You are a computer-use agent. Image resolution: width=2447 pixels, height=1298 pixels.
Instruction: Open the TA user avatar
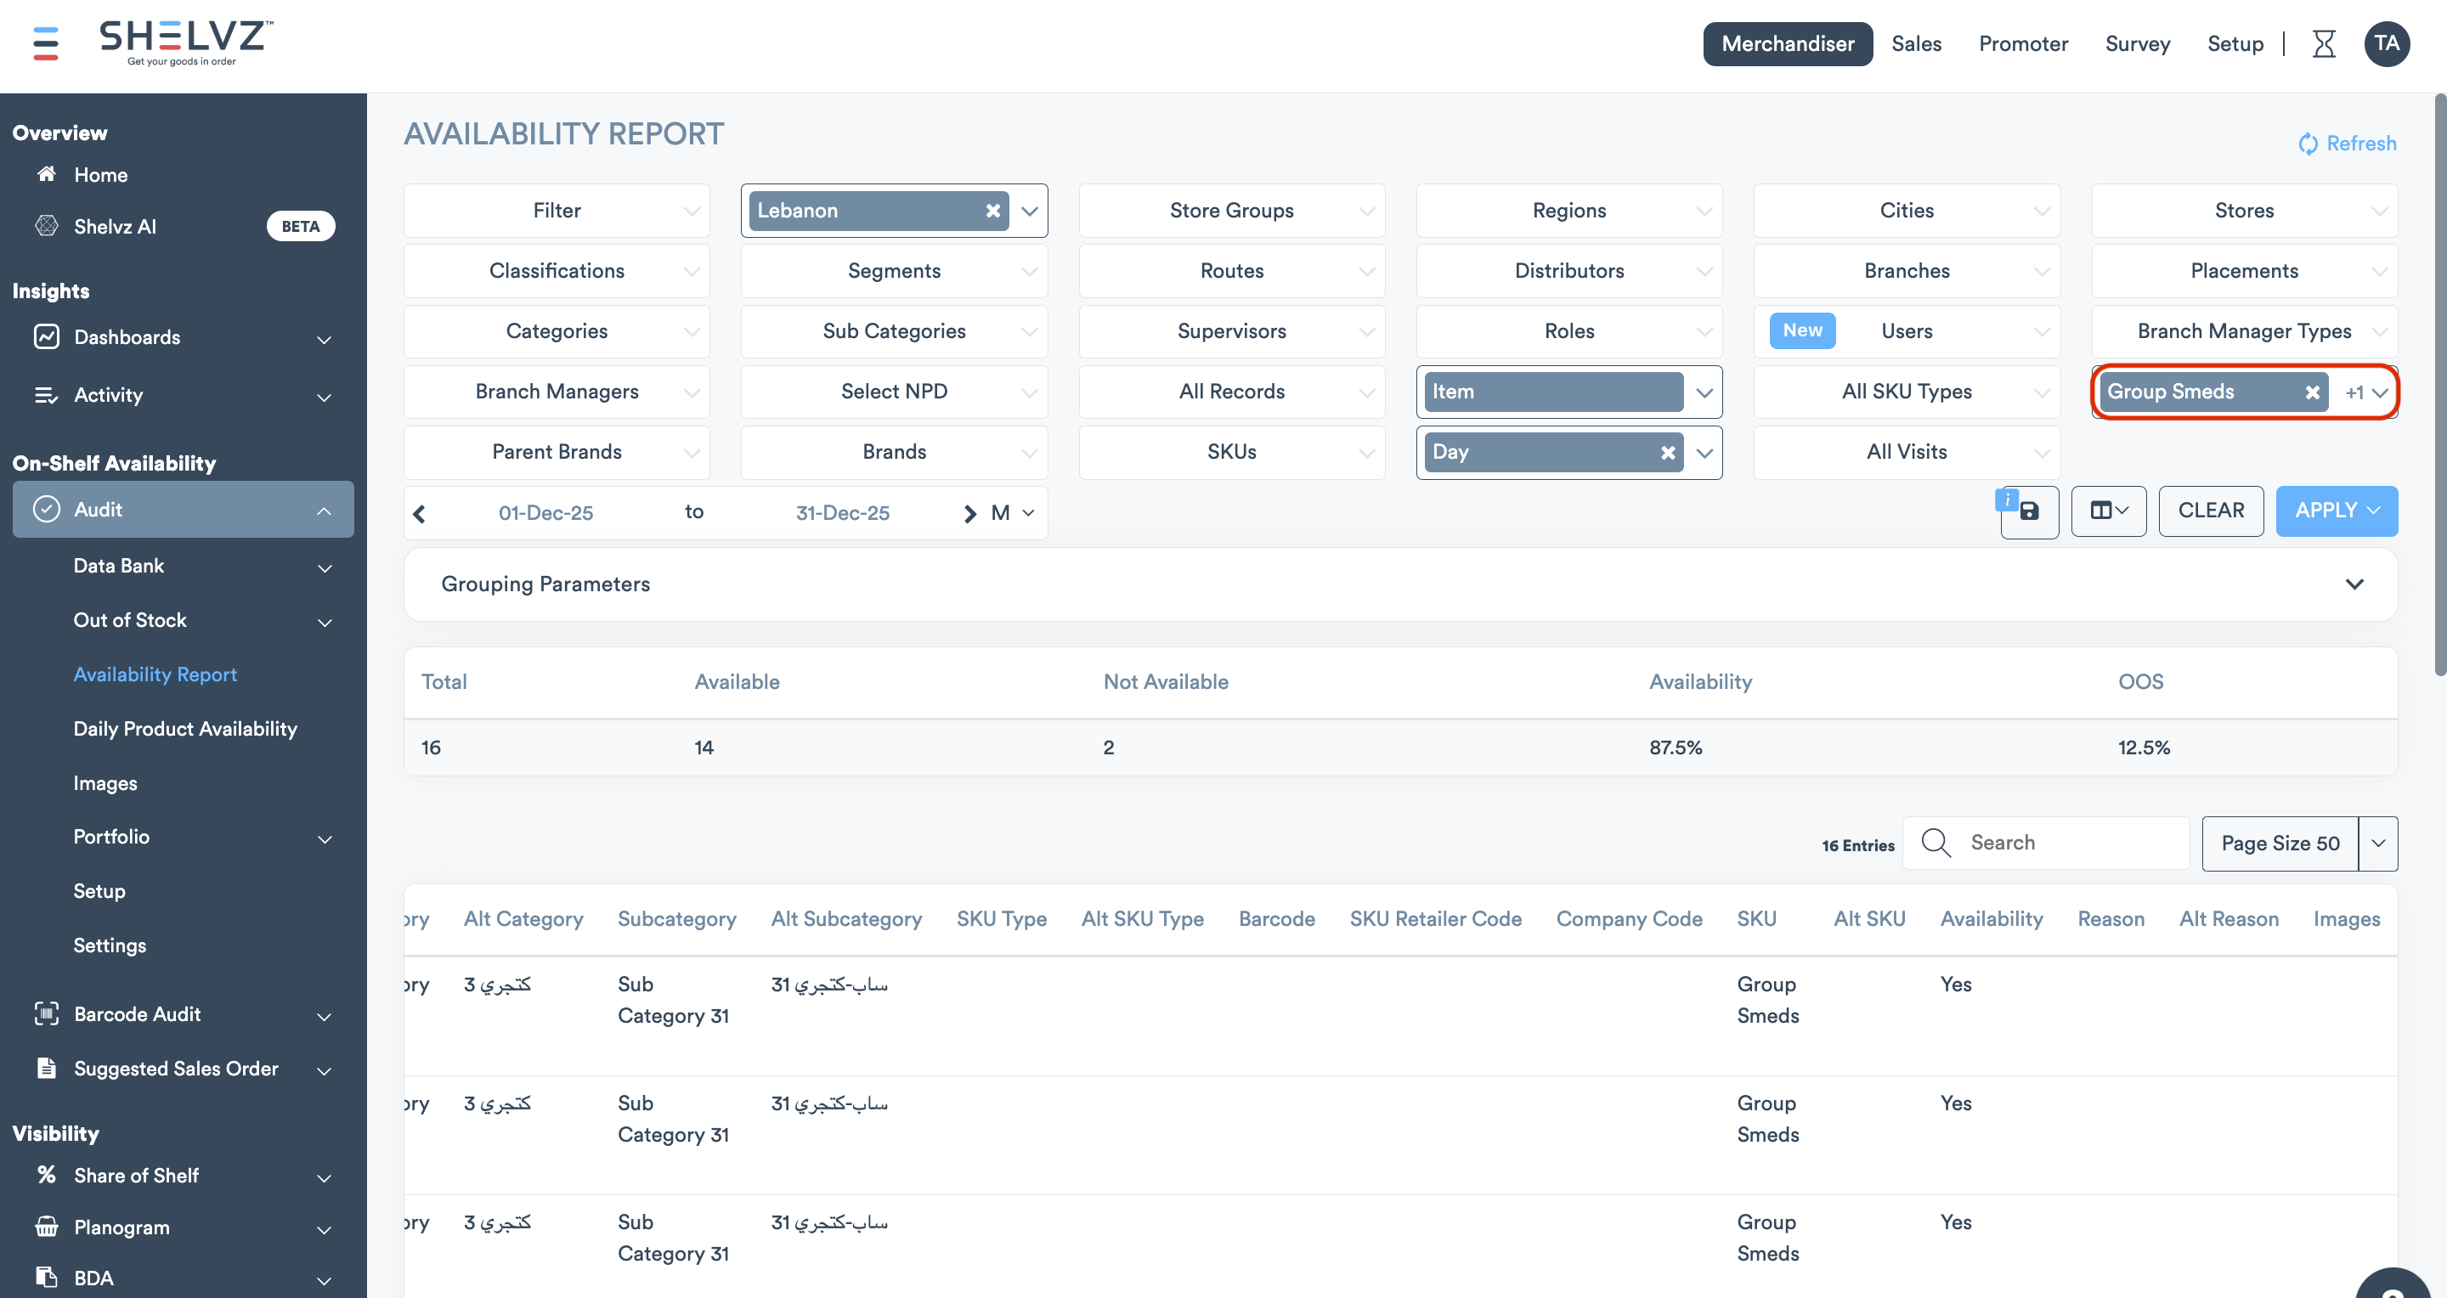pyautogui.click(x=2386, y=43)
